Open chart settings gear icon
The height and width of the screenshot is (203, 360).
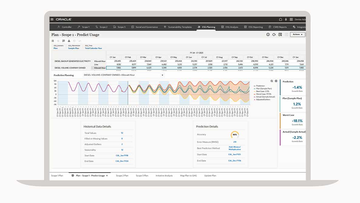coord(276,81)
